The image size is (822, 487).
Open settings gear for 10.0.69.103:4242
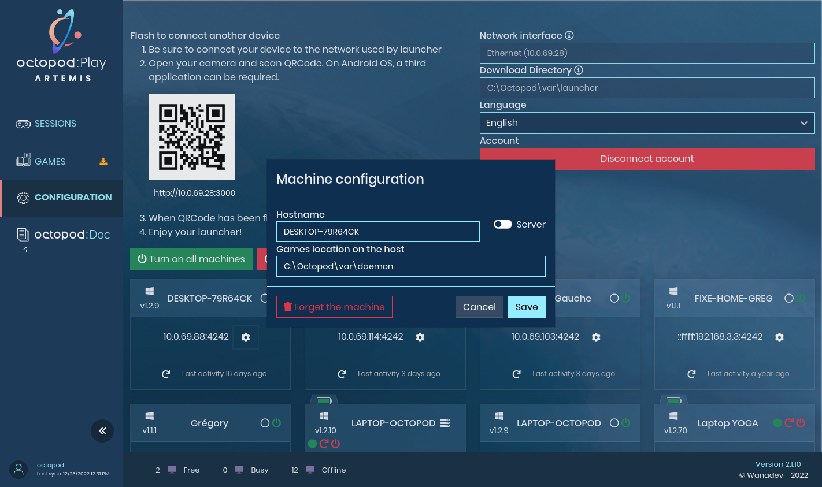pos(596,337)
